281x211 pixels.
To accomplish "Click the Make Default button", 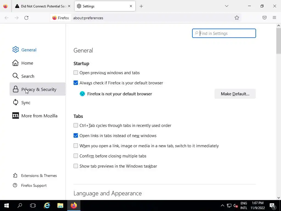I will coord(235,94).
